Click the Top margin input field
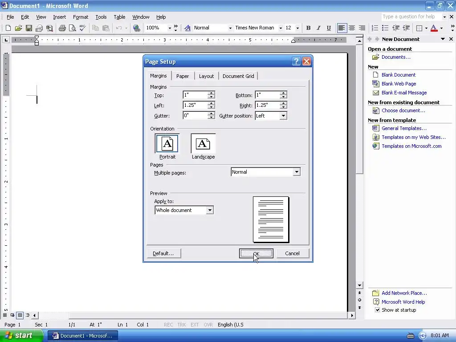 [x=195, y=95]
